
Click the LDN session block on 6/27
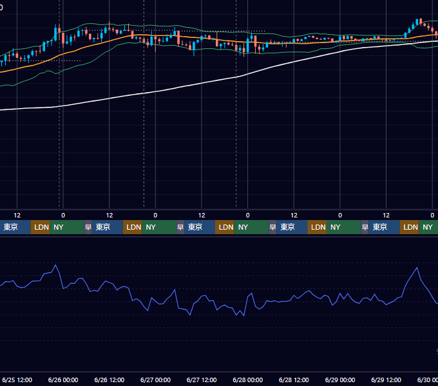(225, 227)
